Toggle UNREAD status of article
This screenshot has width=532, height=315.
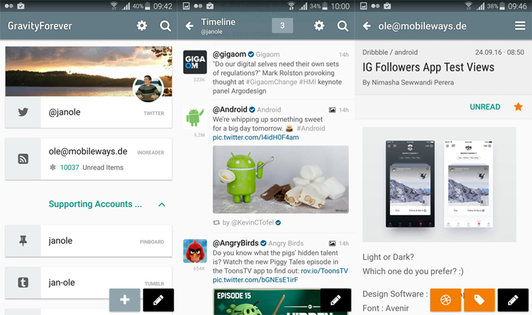coord(484,107)
